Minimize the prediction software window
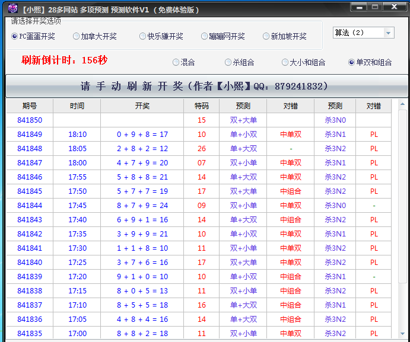 (x=360, y=7)
